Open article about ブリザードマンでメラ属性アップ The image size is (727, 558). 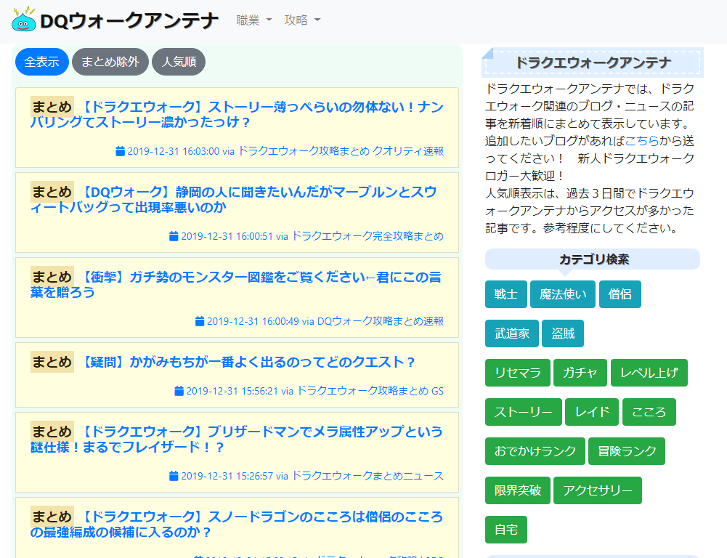[237, 439]
